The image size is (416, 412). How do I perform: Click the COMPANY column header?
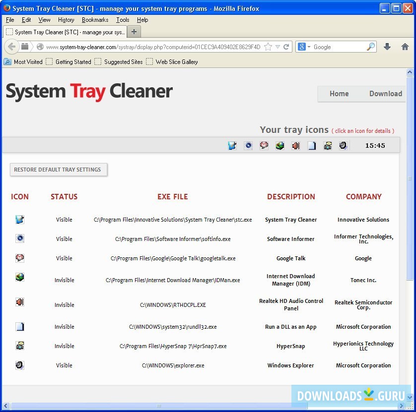coord(364,197)
